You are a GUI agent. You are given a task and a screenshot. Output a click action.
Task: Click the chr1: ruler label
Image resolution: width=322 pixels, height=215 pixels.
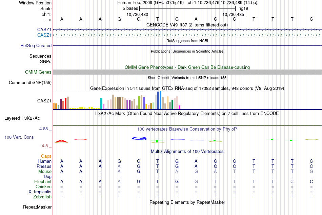coord(46,14)
